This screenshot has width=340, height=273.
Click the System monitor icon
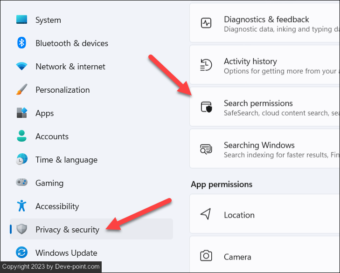point(22,20)
